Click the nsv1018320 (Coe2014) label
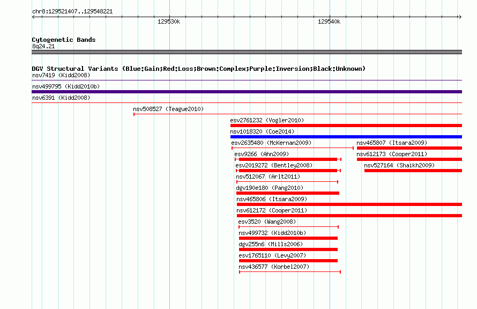The width and height of the screenshot is (477, 309). click(x=262, y=131)
